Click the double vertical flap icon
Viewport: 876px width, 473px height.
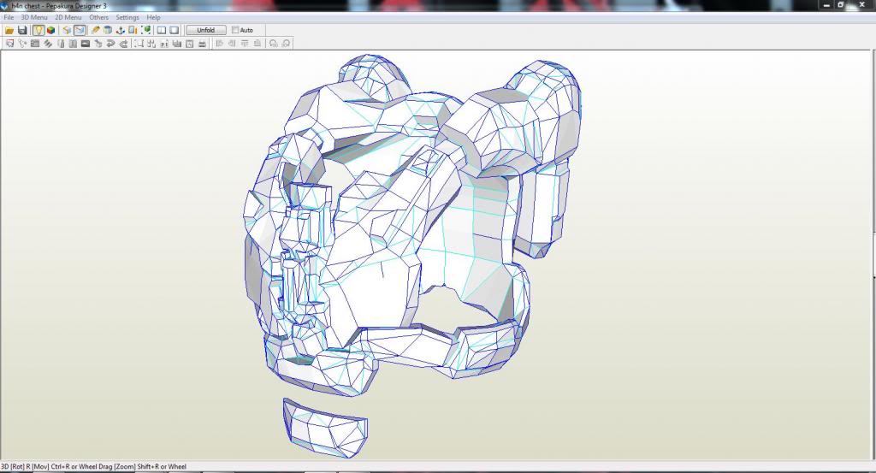tap(73, 44)
